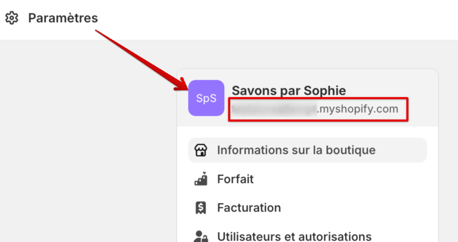Click the storefront icon for boutique information
The height and width of the screenshot is (242, 458).
(201, 150)
